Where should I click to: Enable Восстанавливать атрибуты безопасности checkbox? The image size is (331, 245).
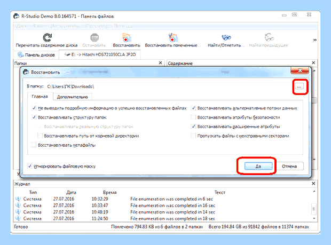click(193, 117)
